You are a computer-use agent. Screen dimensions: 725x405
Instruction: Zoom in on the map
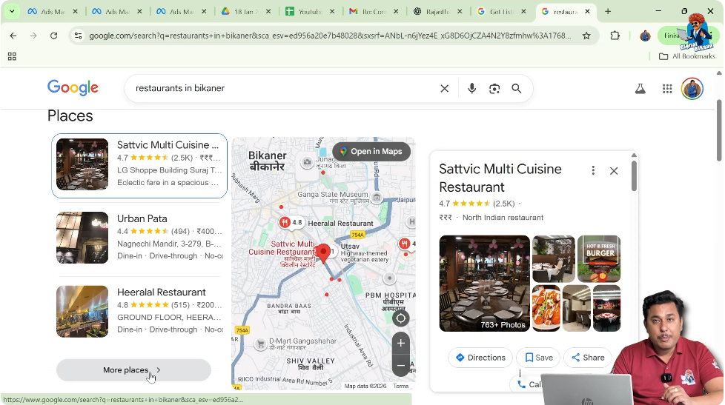401,343
